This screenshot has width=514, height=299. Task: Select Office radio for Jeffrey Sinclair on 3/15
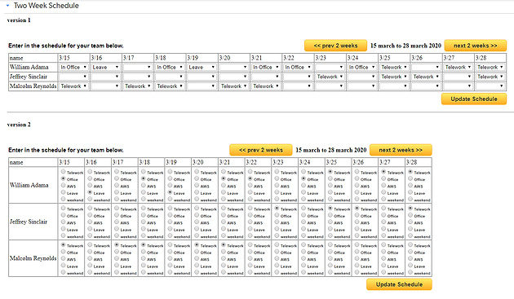(64, 215)
